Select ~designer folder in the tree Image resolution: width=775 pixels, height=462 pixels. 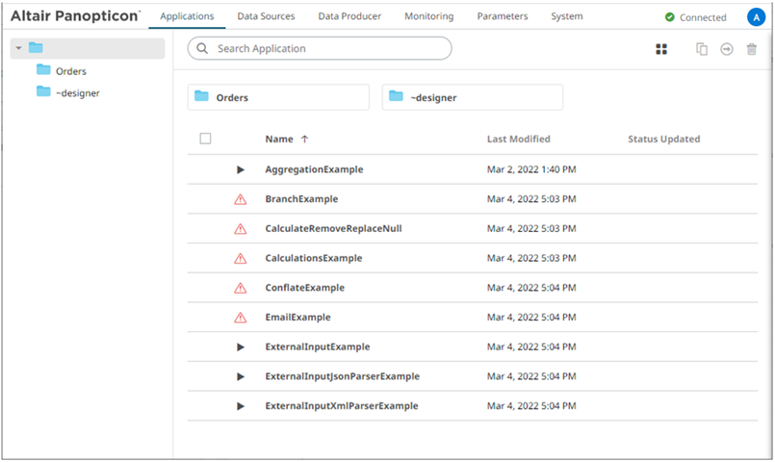point(77,92)
